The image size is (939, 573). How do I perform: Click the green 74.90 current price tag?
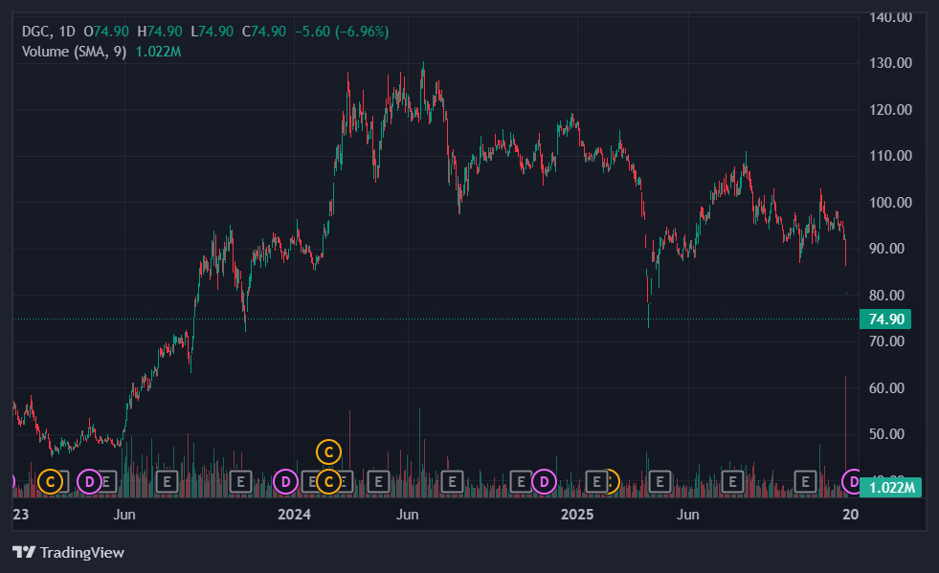886,320
